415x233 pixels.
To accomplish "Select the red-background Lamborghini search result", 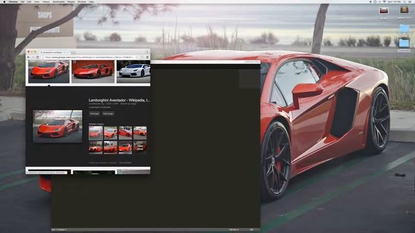I will pos(93,72).
